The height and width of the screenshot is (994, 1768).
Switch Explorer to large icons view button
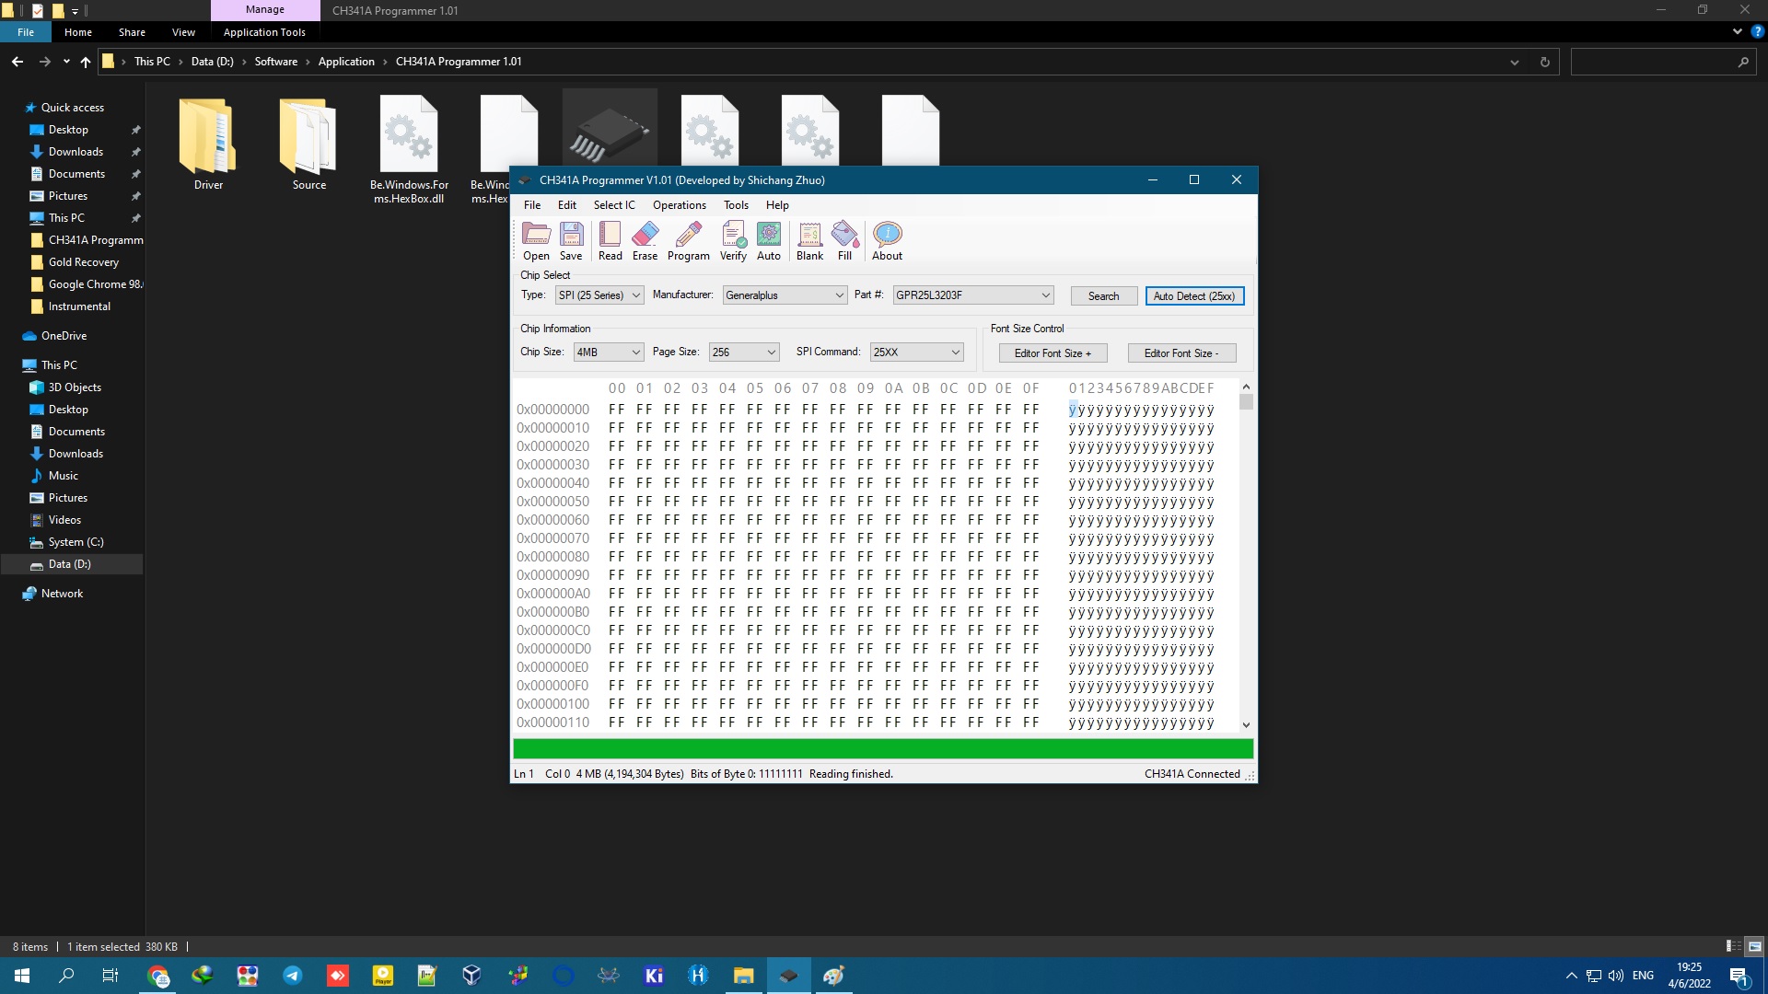[x=1755, y=946]
